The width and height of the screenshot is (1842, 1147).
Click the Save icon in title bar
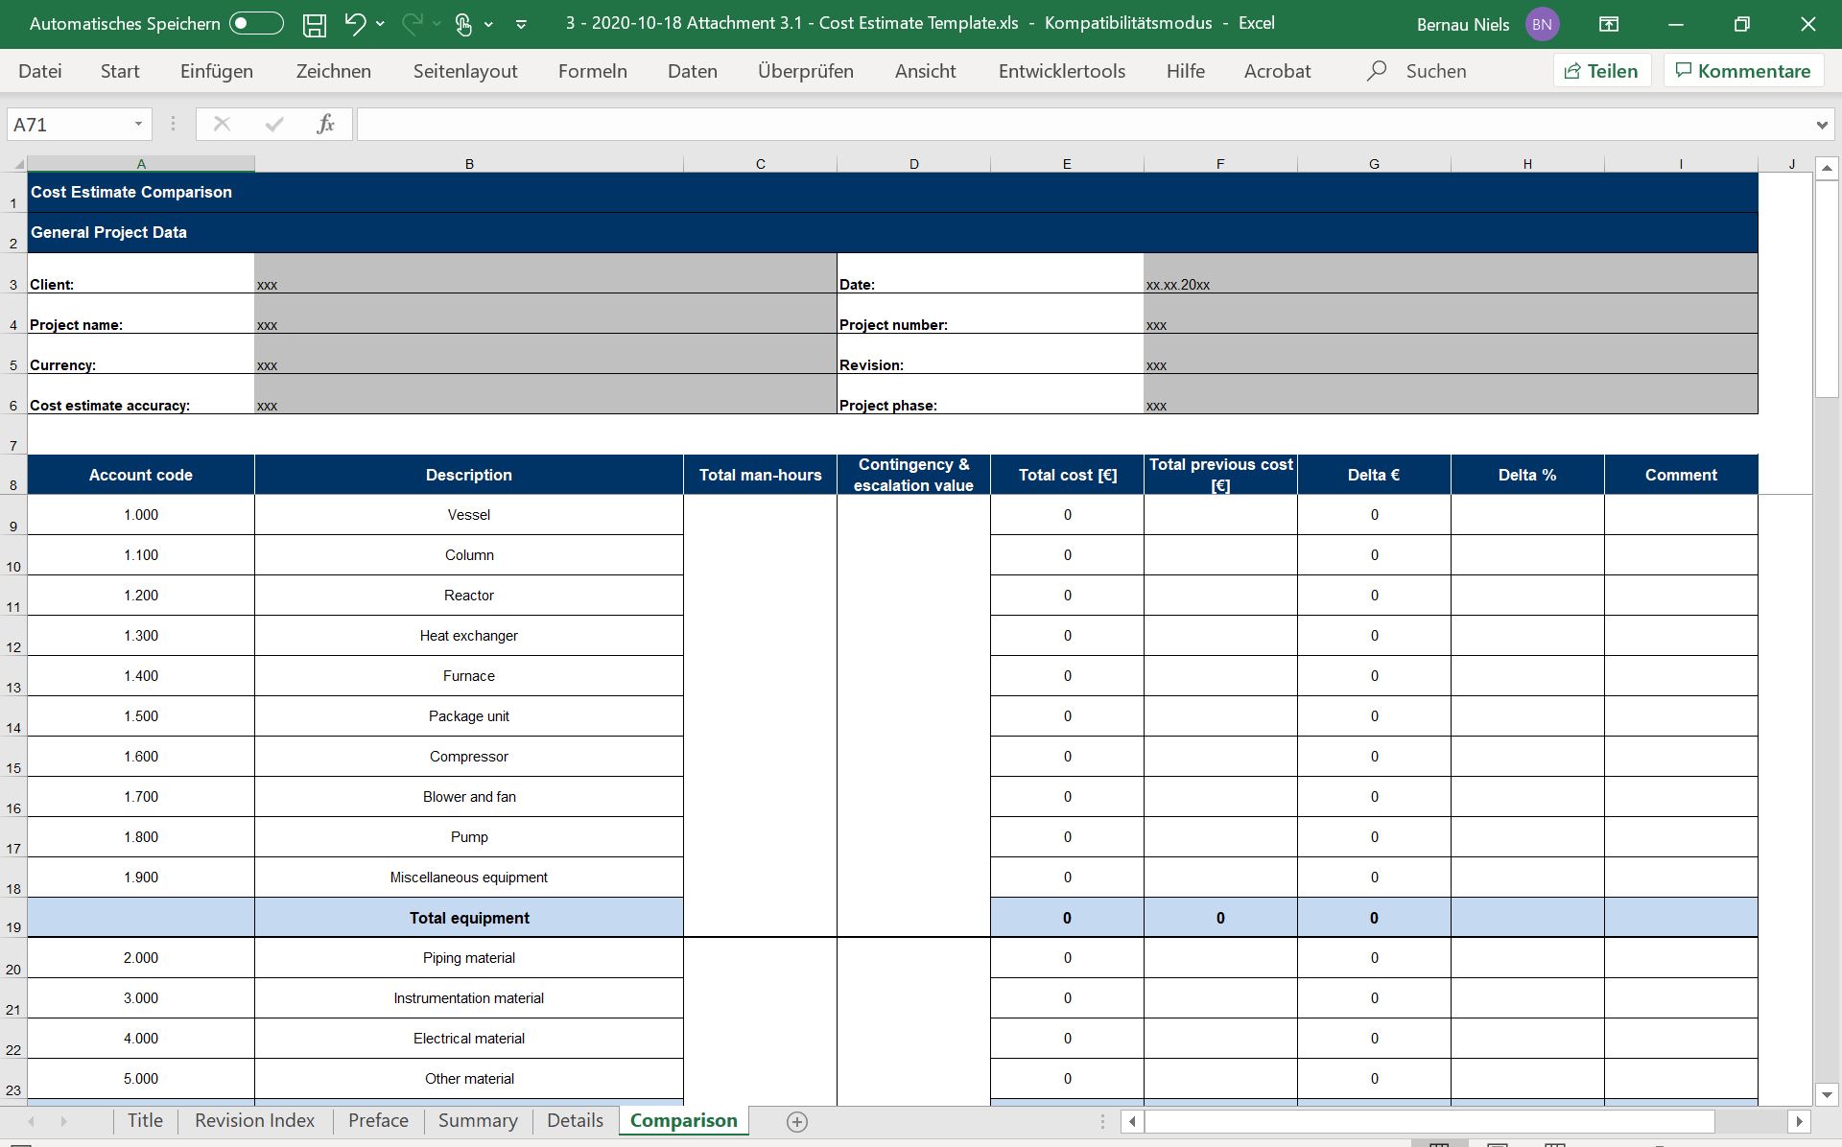coord(314,25)
